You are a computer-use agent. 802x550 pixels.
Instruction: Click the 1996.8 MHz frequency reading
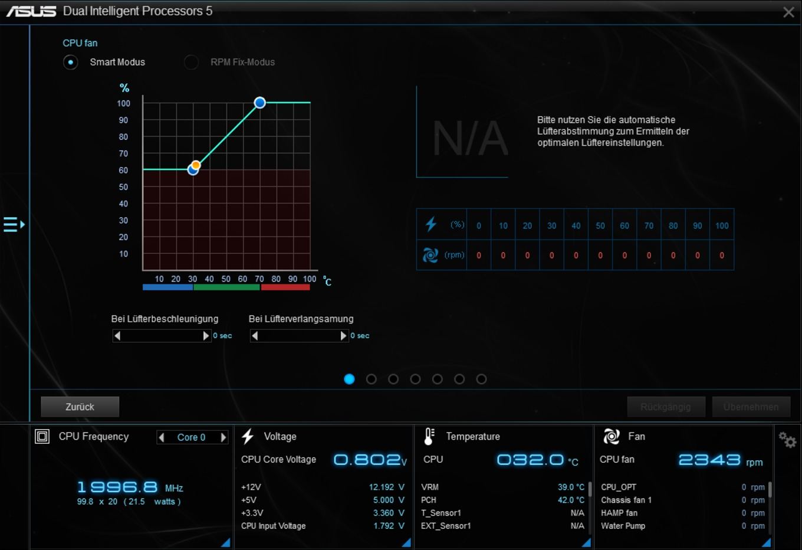130,487
